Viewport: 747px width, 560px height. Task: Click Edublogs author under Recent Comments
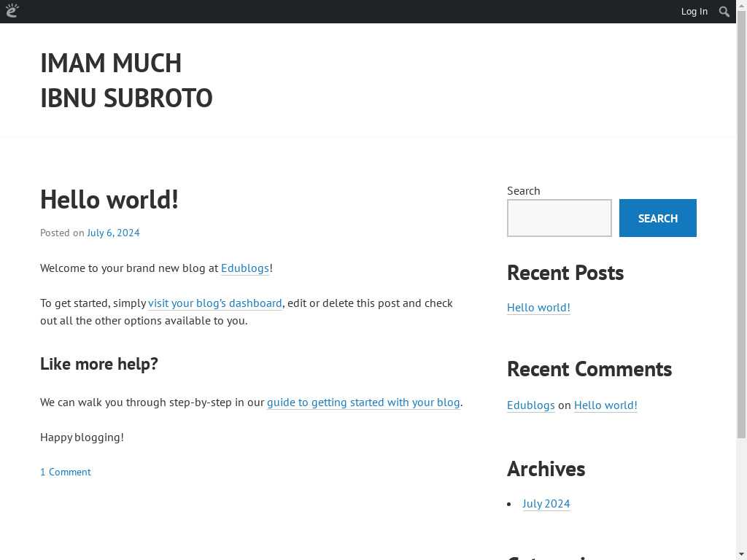click(530, 405)
